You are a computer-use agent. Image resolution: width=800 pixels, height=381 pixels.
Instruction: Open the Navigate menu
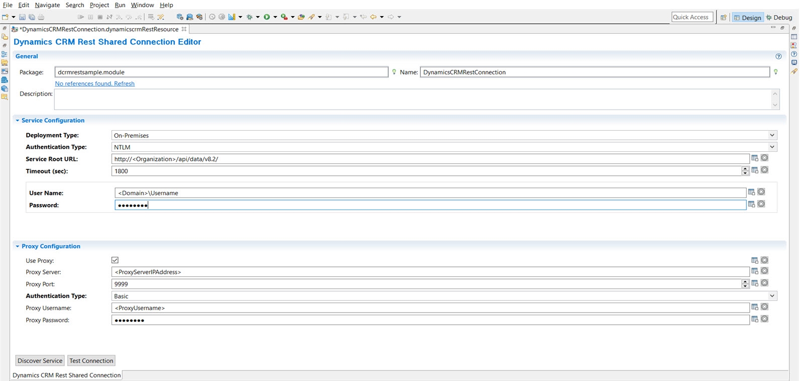47,5
